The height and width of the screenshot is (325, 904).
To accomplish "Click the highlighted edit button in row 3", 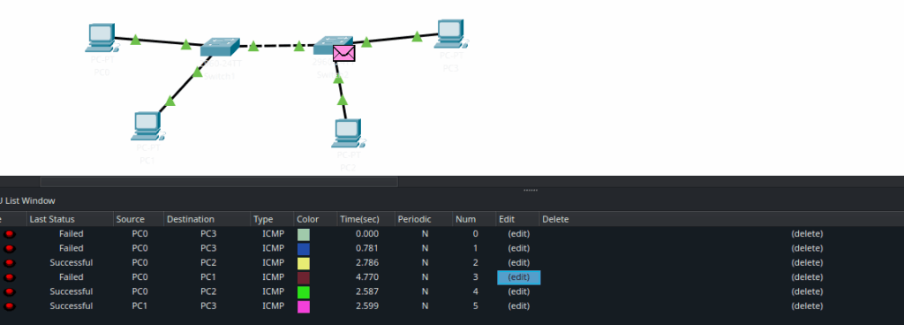I will coord(518,277).
